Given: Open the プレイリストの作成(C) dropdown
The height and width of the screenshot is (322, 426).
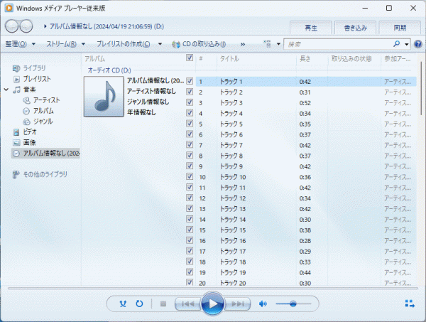Looking at the screenshot, I should (x=129, y=44).
